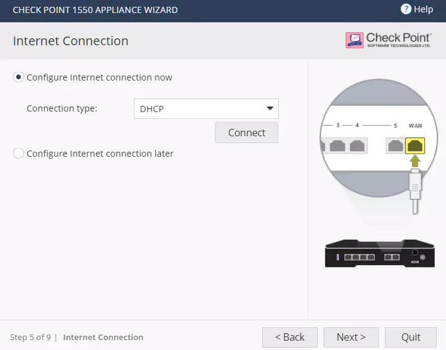Click the Help question mark icon
Viewport: 446px width, 350px height.
click(x=406, y=9)
